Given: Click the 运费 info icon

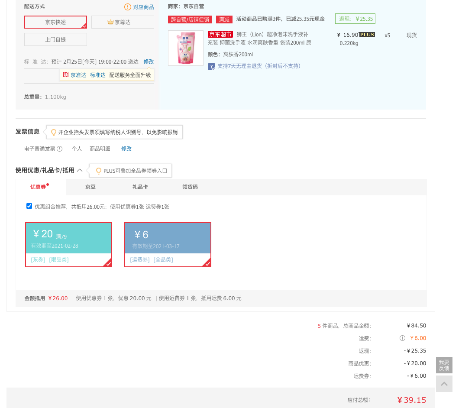Looking at the screenshot, I should pos(402,338).
